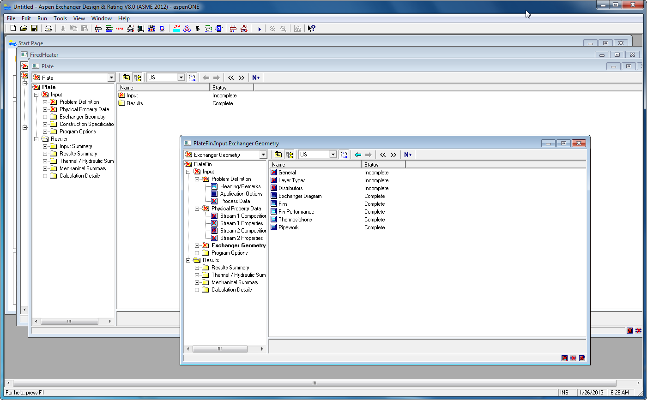Click the dollar sign cost icon
The height and width of the screenshot is (400, 647).
tap(198, 28)
